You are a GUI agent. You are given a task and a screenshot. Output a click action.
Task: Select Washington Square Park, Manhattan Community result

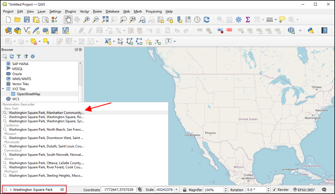[46, 113]
